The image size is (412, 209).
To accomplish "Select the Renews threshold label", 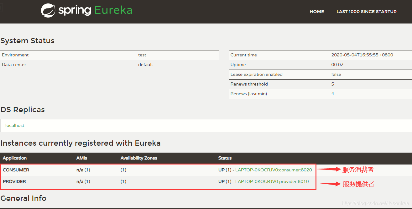I will (x=249, y=84).
